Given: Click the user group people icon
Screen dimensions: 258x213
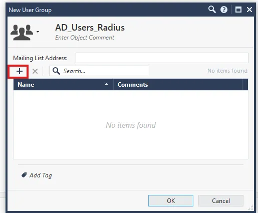Looking at the screenshot, I should click(22, 33).
